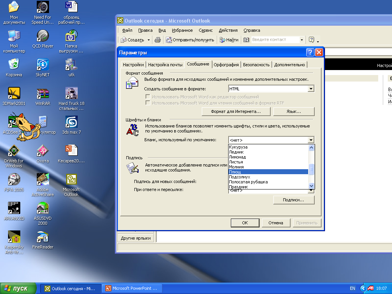Click stationery list scroll up arrow
This screenshot has height=294, width=392.
(x=311, y=147)
